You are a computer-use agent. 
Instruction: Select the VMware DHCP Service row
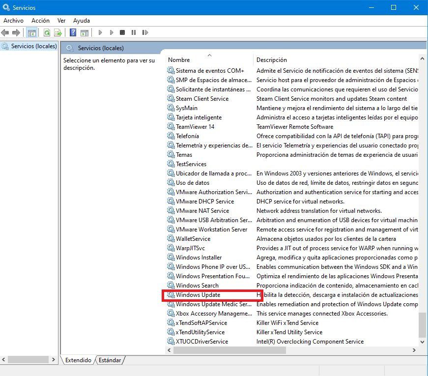tap(292, 201)
